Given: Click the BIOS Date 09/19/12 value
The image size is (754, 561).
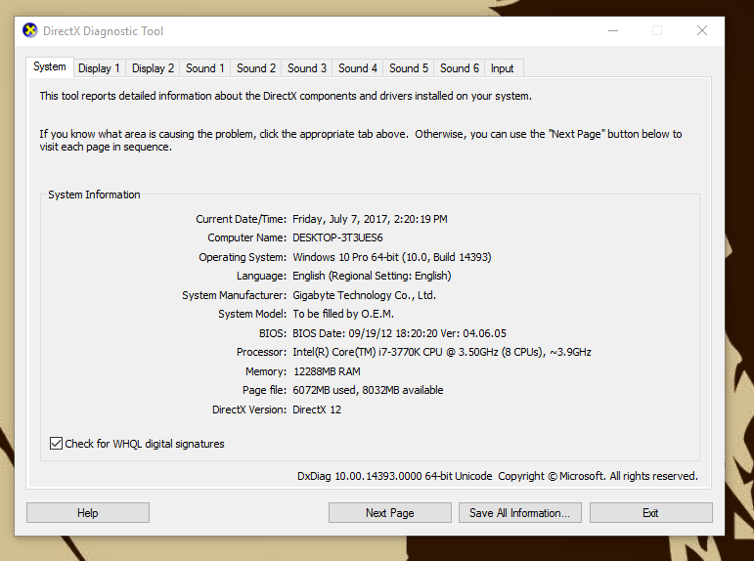Looking at the screenshot, I should tap(399, 333).
